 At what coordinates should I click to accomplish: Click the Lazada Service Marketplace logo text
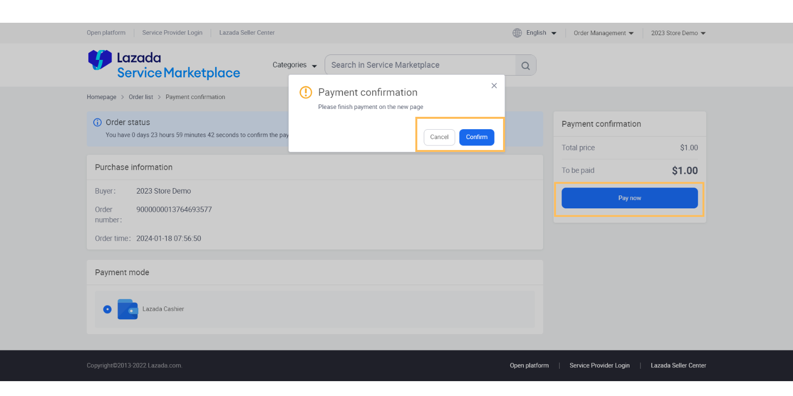click(178, 65)
